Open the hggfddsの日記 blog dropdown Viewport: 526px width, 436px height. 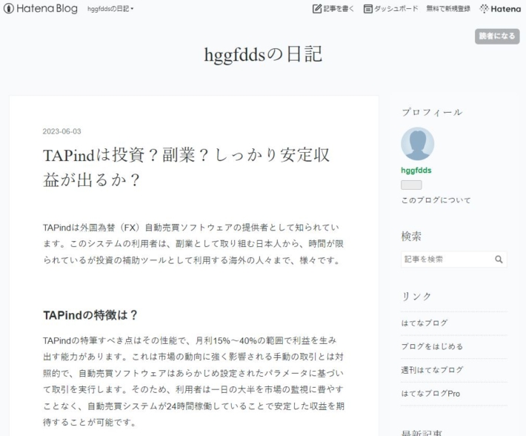pyautogui.click(x=110, y=9)
